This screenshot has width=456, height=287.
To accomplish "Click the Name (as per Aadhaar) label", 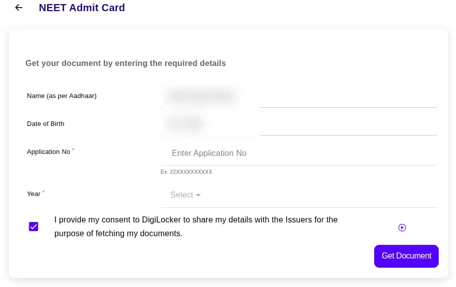I will click(x=62, y=95).
